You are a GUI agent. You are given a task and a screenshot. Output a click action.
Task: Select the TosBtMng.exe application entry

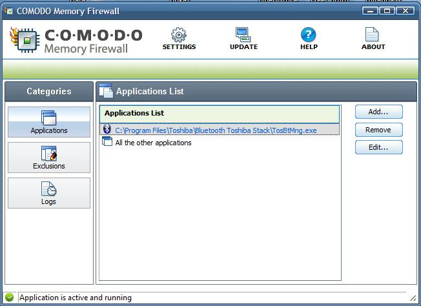[x=216, y=130]
